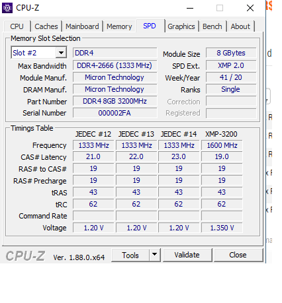Click the Serial Number field 000002FA
The height and width of the screenshot is (303, 282).
(x=115, y=113)
